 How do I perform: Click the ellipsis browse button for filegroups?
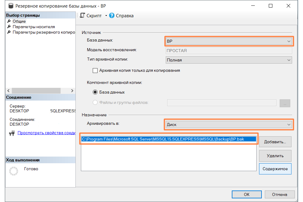[x=285, y=103]
